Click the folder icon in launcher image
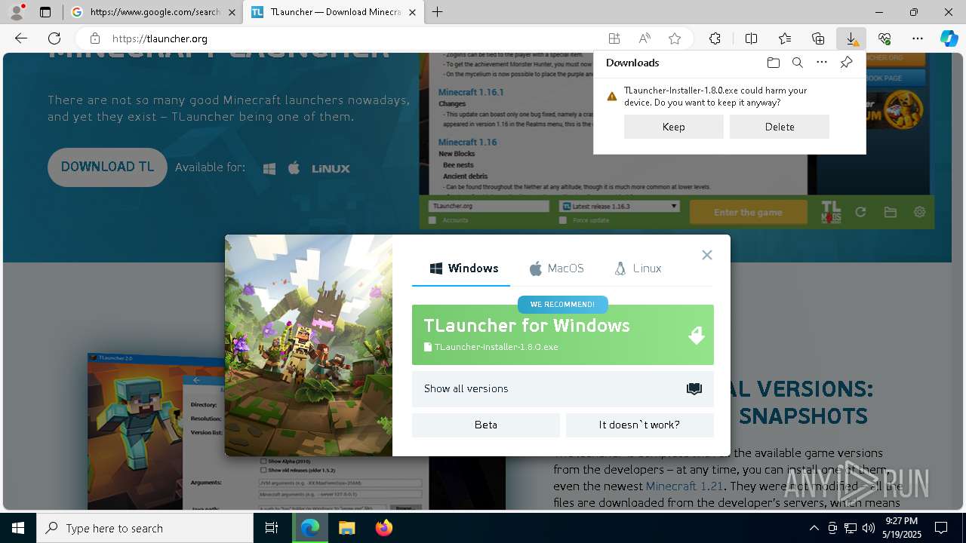This screenshot has width=966, height=543. 891,213
